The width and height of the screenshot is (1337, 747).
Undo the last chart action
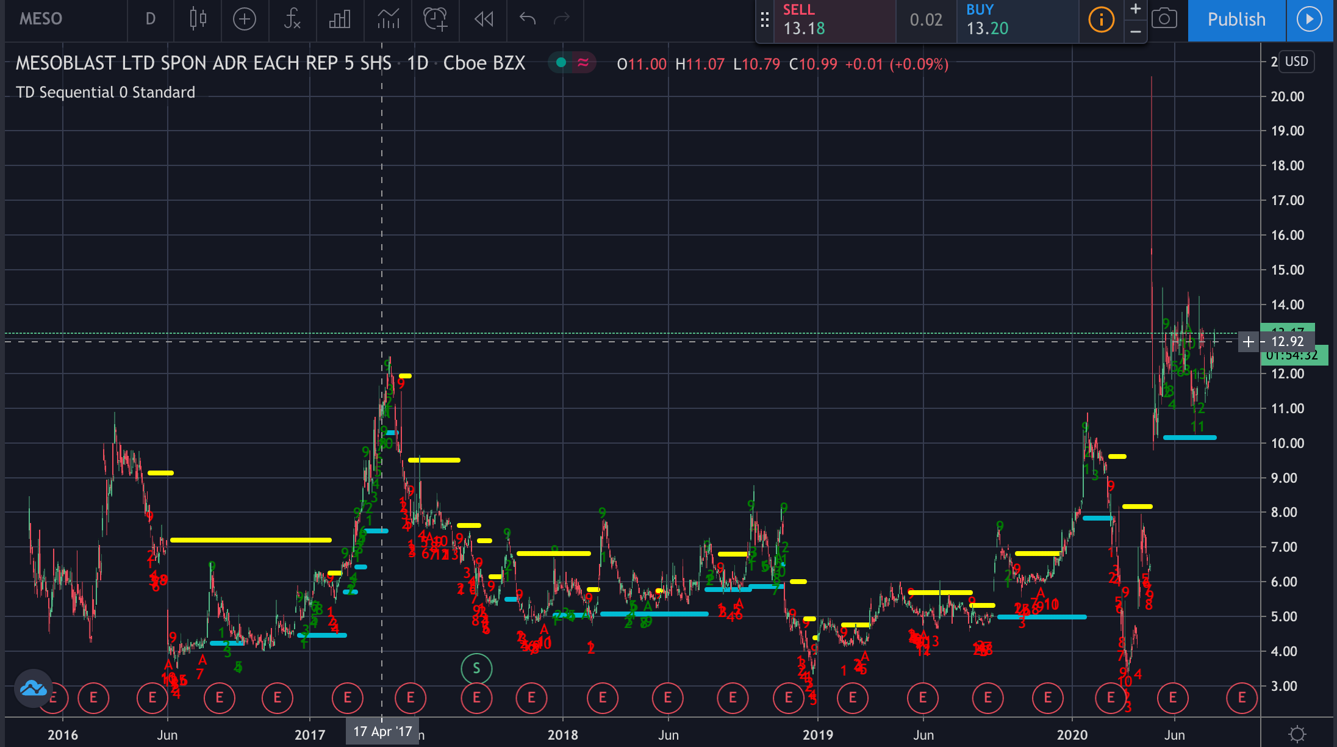(x=528, y=19)
